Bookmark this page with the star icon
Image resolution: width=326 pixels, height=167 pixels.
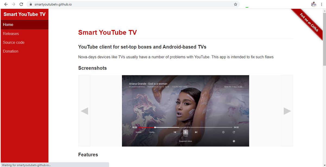tap(236, 4)
